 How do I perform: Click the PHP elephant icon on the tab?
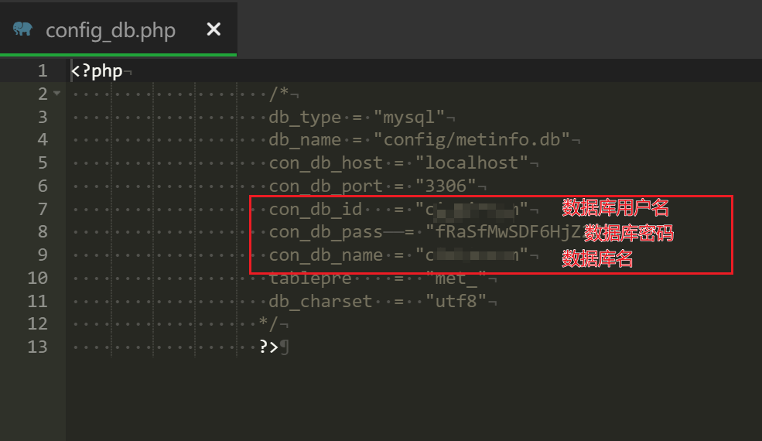(23, 29)
